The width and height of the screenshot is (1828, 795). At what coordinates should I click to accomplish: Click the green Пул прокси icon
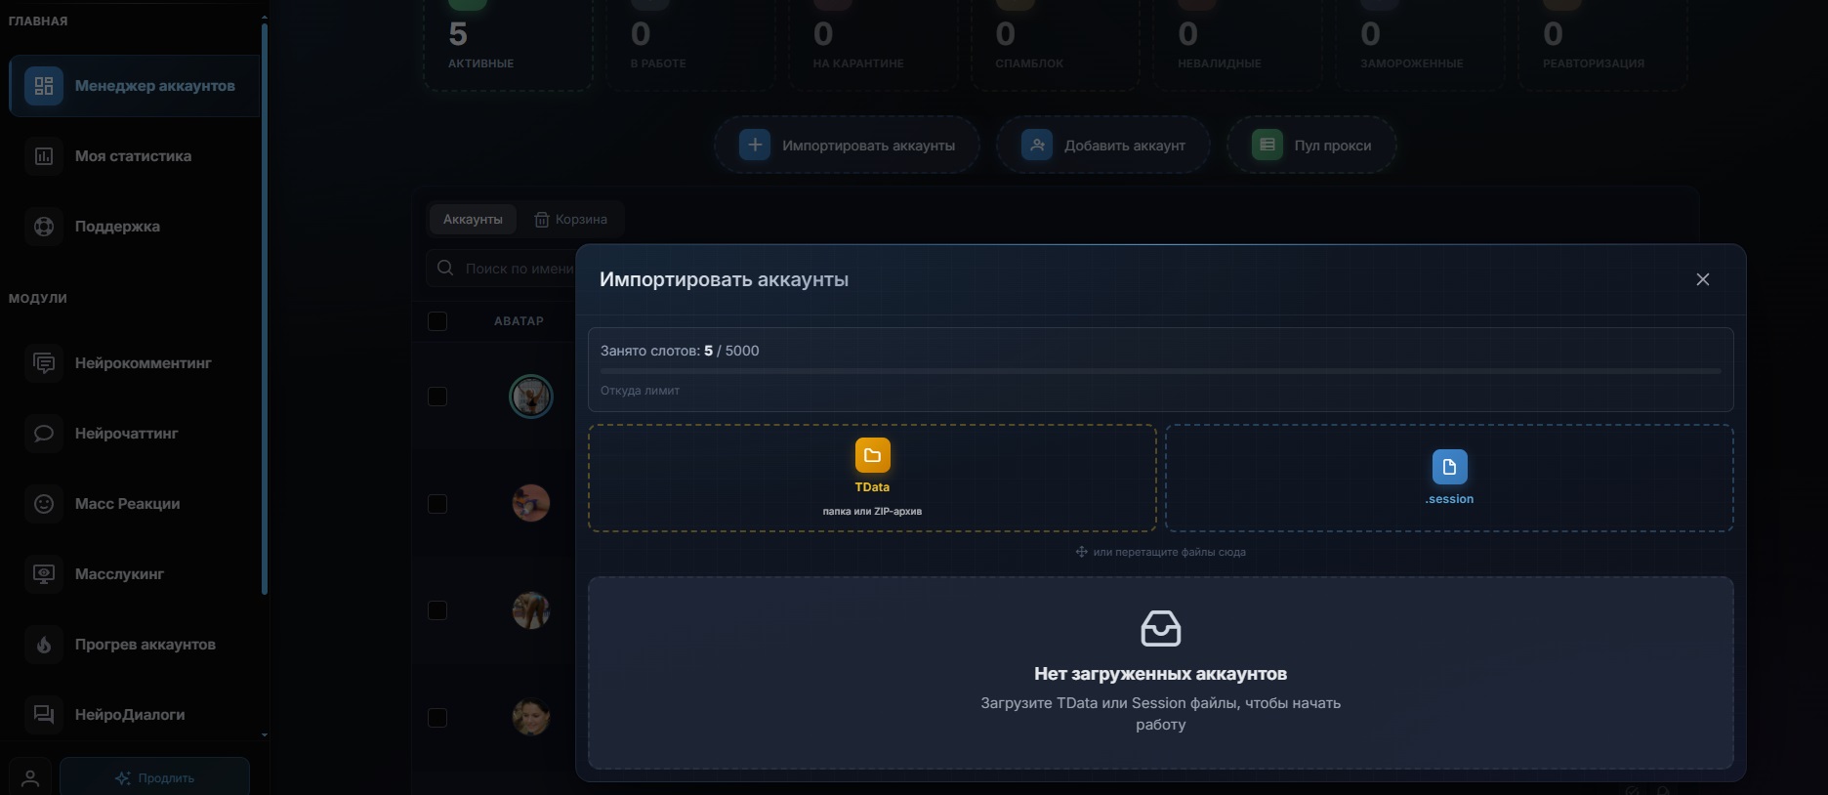pyautogui.click(x=1267, y=146)
